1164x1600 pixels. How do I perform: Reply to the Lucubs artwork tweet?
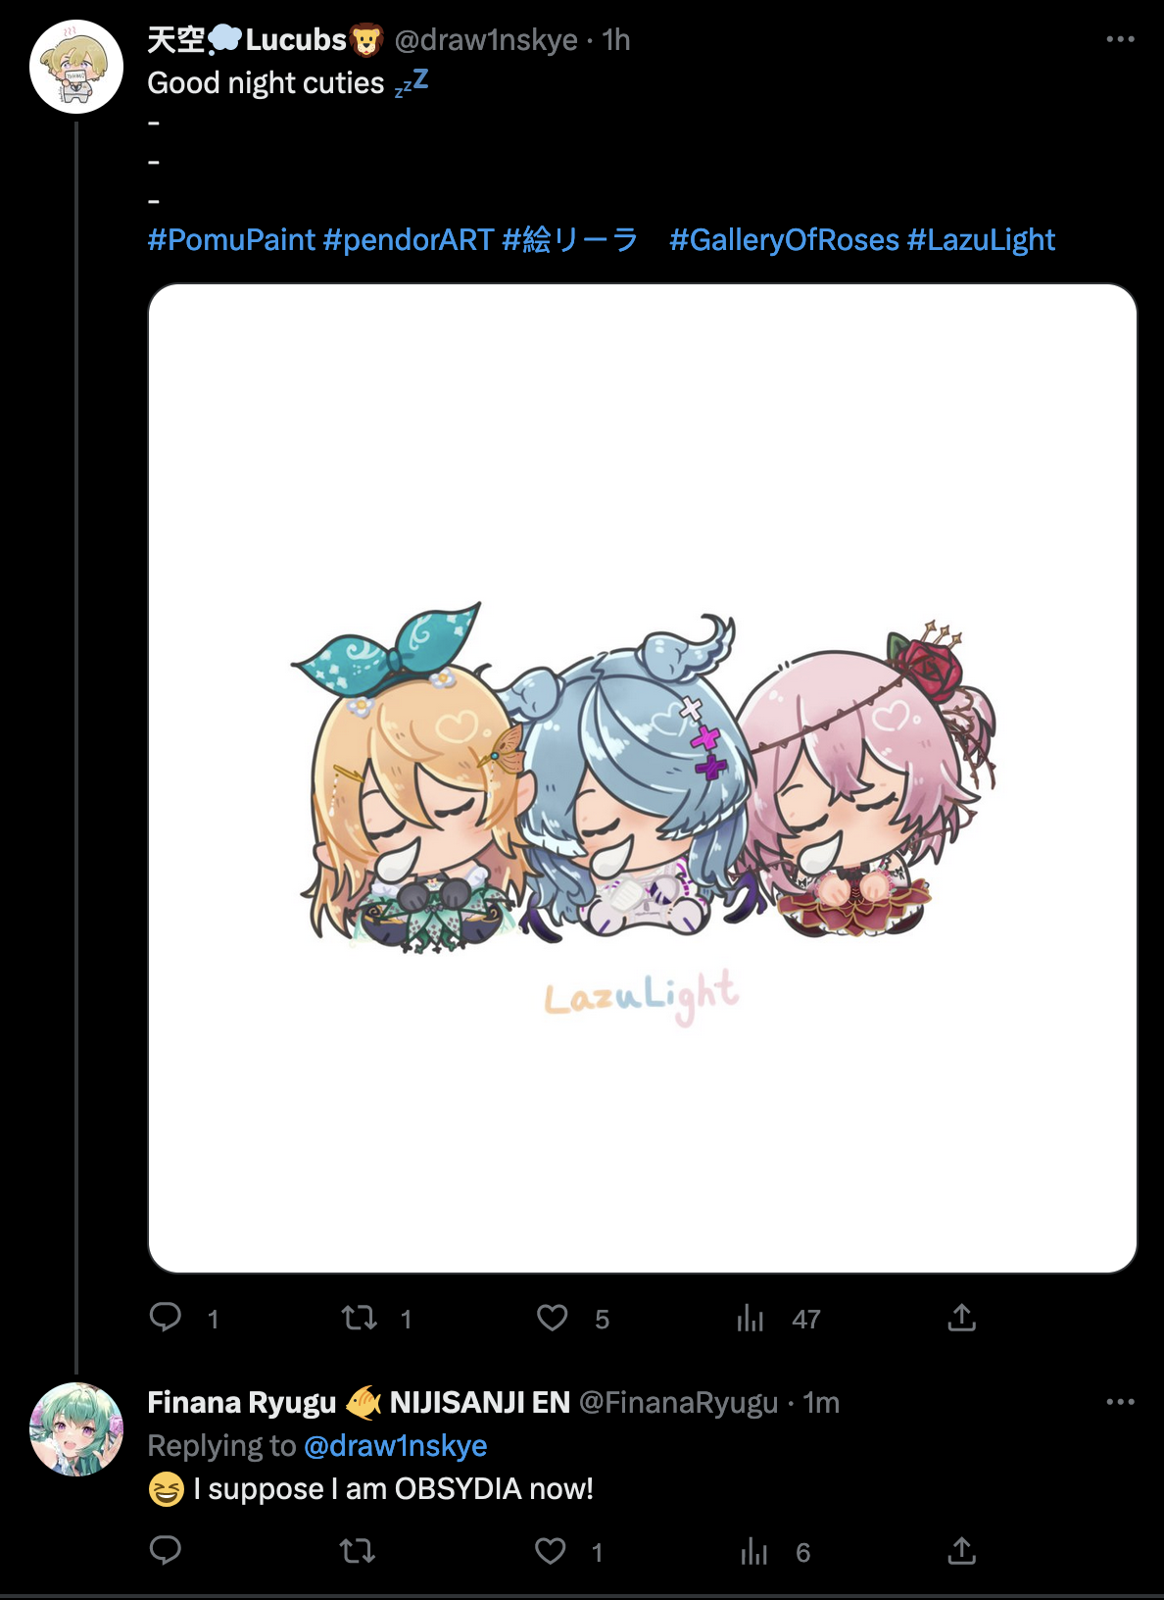click(166, 1317)
